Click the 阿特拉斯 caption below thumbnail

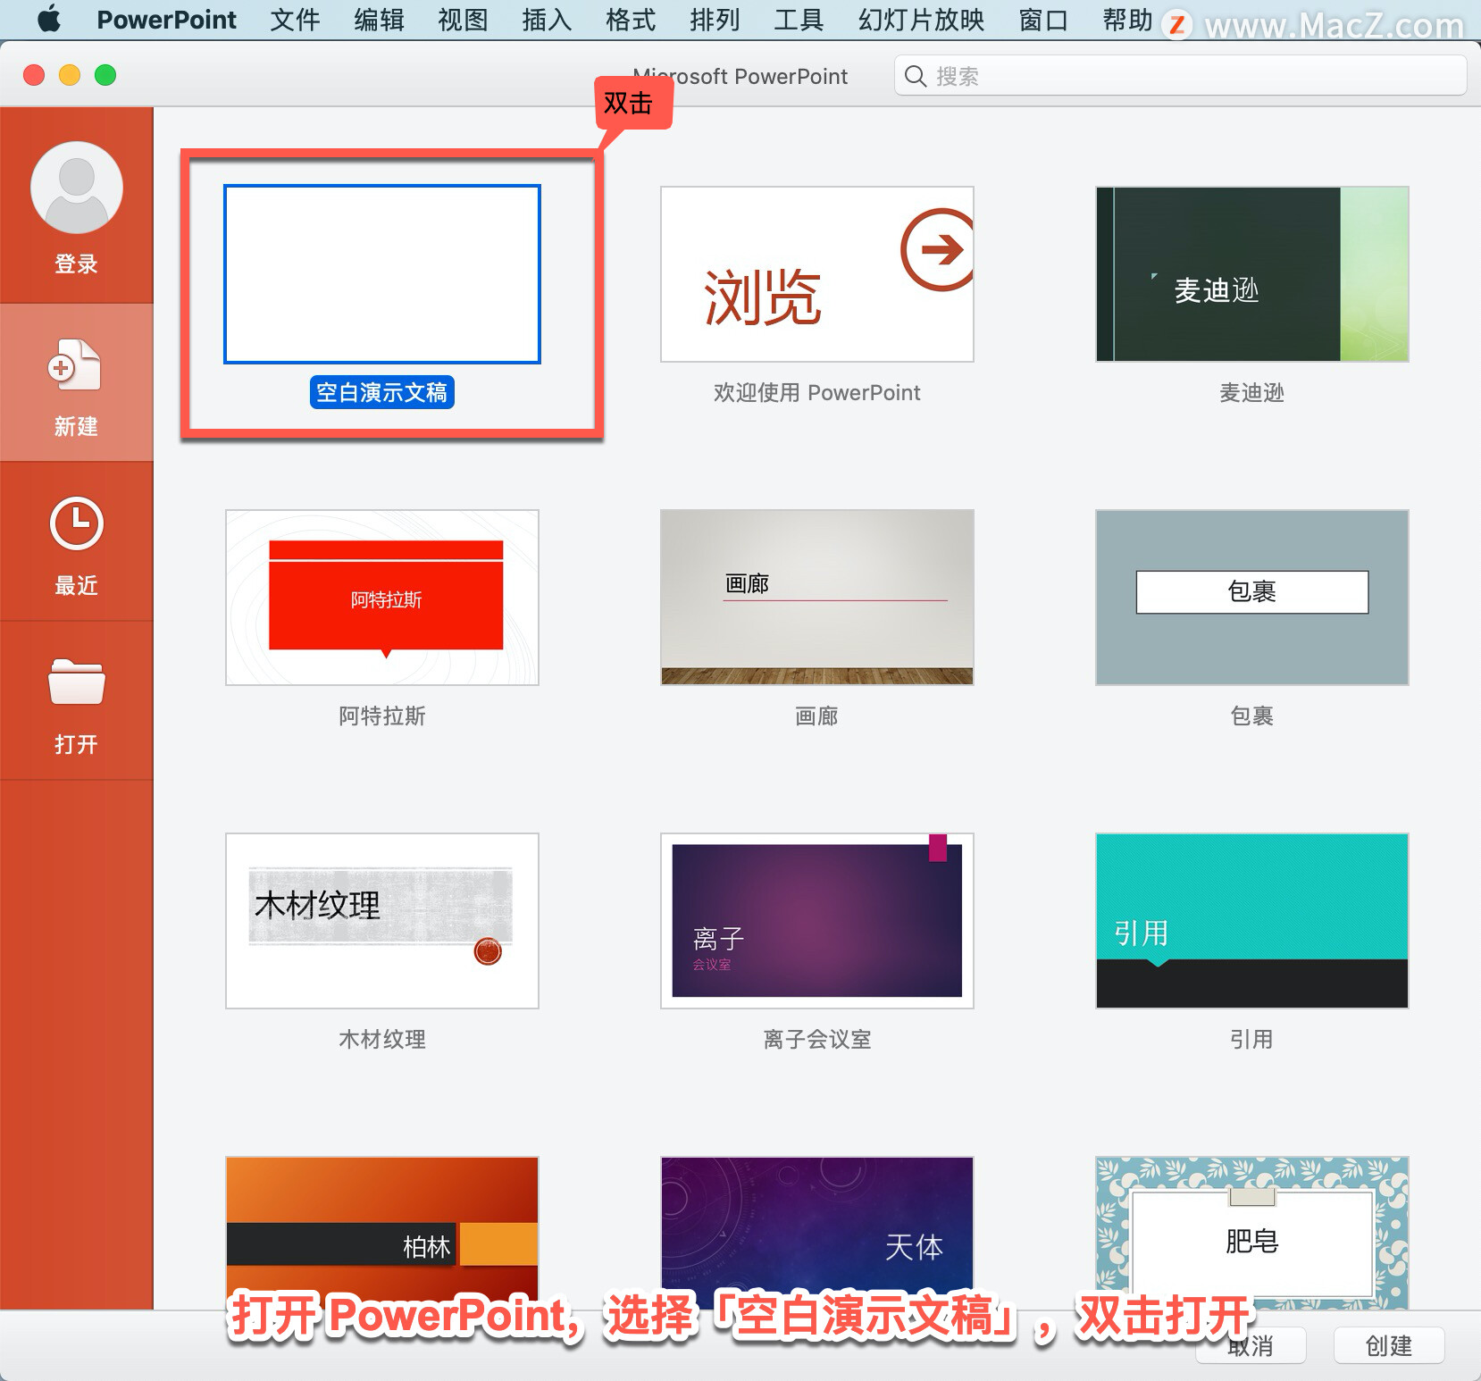tap(382, 716)
